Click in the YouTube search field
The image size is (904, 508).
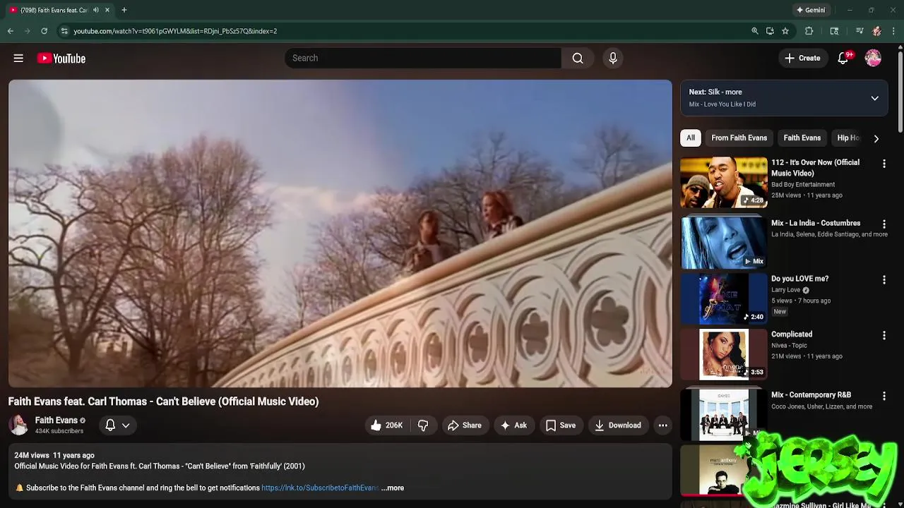(x=423, y=58)
